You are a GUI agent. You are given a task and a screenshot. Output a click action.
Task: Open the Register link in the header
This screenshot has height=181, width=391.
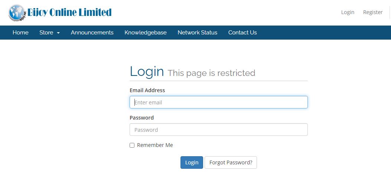pos(373,12)
